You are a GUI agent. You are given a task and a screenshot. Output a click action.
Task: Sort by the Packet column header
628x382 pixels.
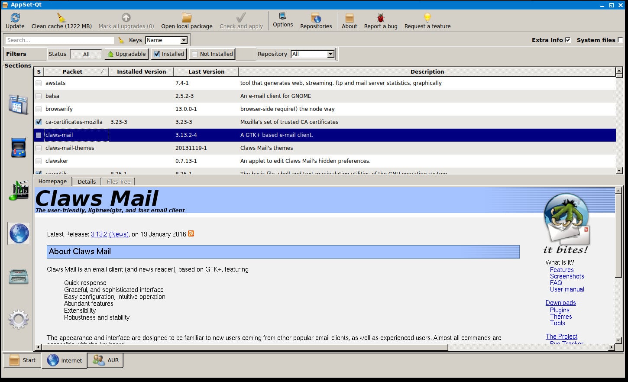(x=76, y=71)
